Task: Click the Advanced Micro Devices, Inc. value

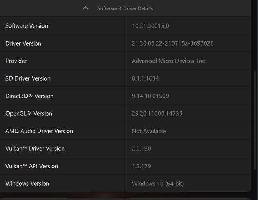Action: coord(169,61)
